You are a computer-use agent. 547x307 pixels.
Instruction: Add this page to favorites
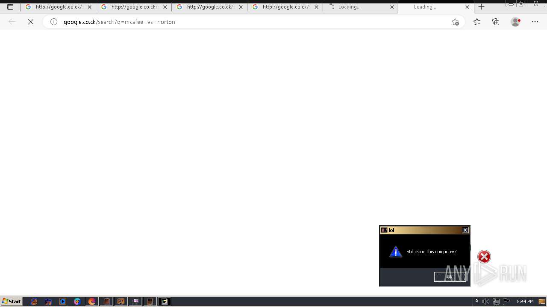tap(455, 22)
